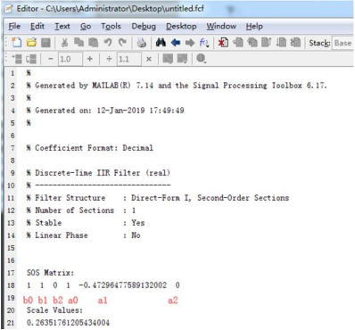The width and height of the screenshot is (355, 330).
Task: Open the File menu
Action: (14, 26)
